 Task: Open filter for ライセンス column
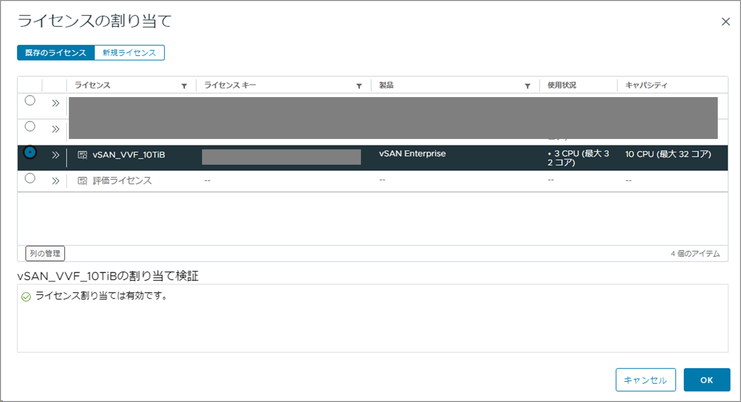[x=184, y=86]
